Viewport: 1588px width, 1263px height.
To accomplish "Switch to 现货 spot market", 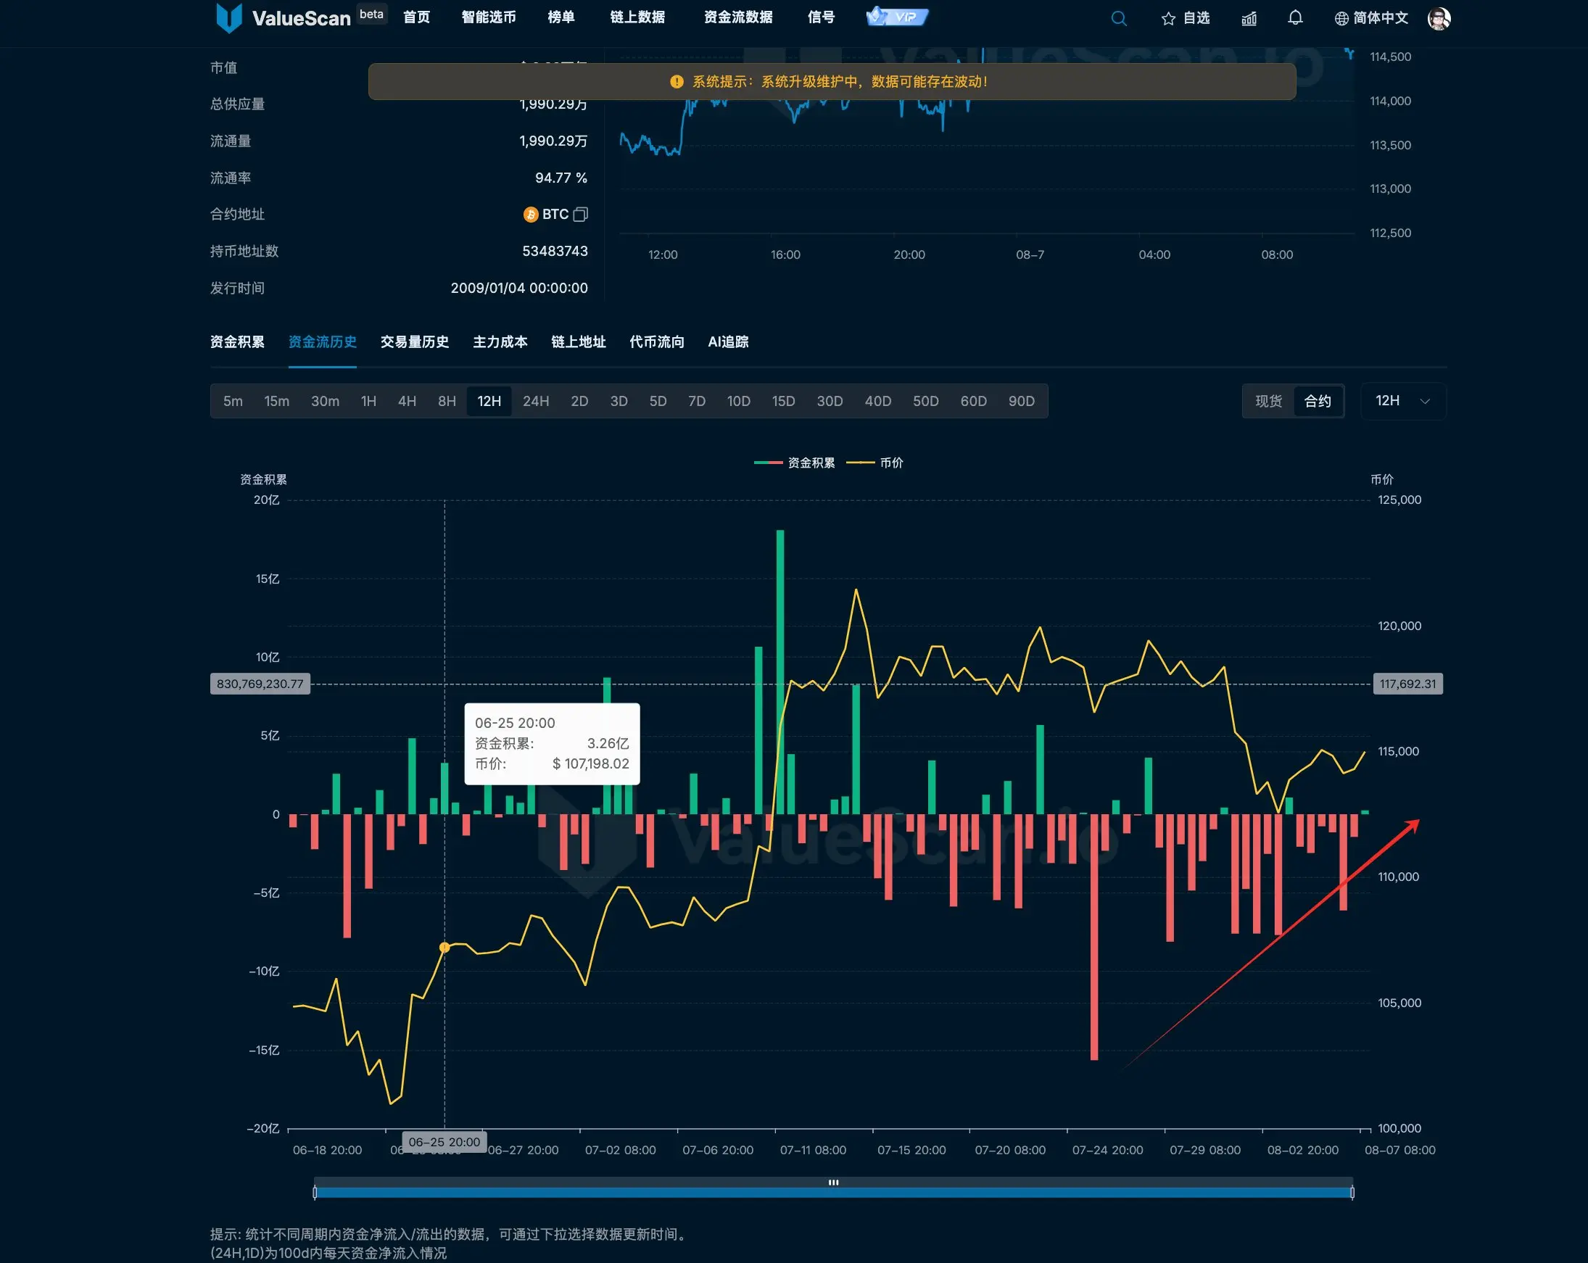I will pos(1269,402).
